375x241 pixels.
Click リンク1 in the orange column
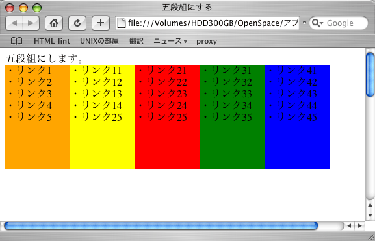pyautogui.click(x=34, y=71)
